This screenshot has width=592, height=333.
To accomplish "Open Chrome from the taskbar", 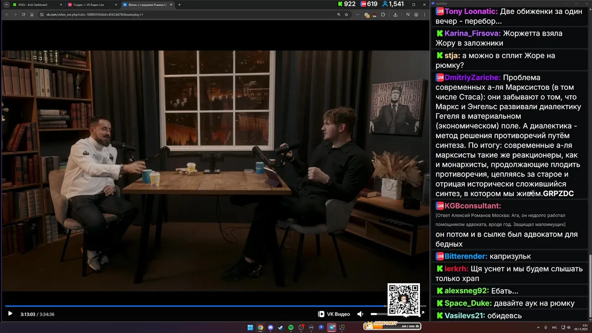I will coord(260,327).
